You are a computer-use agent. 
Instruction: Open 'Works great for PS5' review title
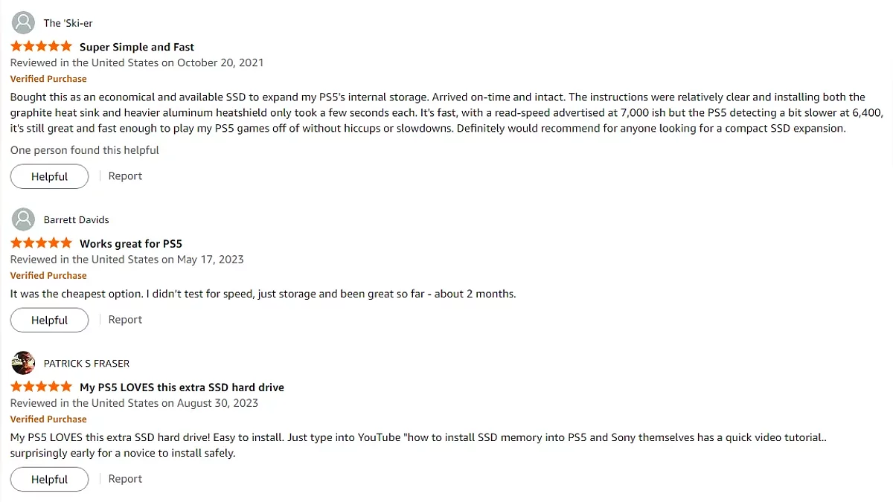131,243
